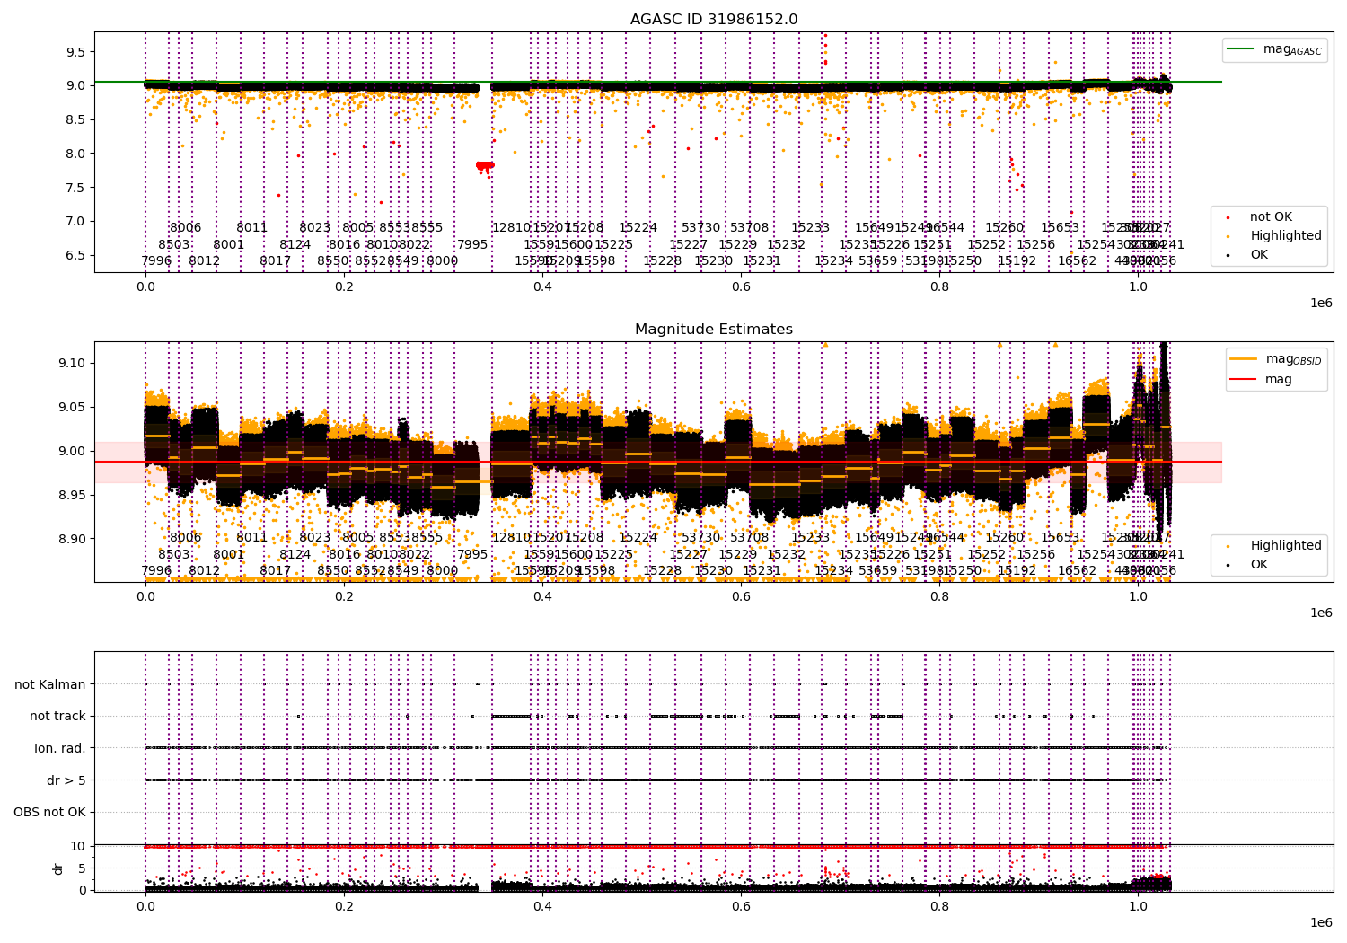
Task: Click the 9.10 y-tick in the middle plot
Action: [x=72, y=364]
